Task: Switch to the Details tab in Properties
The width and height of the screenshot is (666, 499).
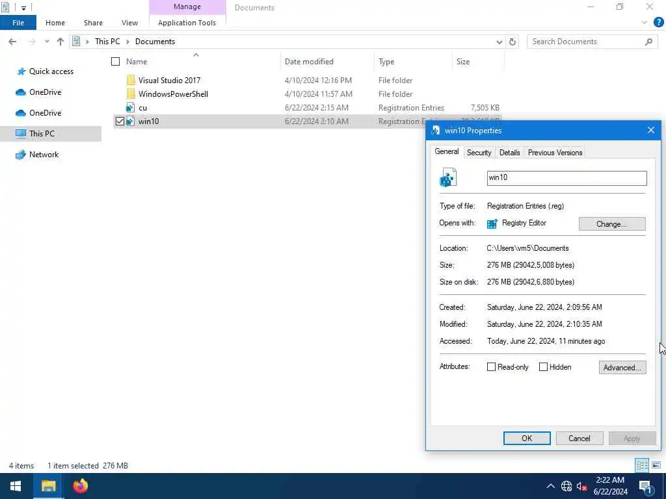Action: click(509, 152)
